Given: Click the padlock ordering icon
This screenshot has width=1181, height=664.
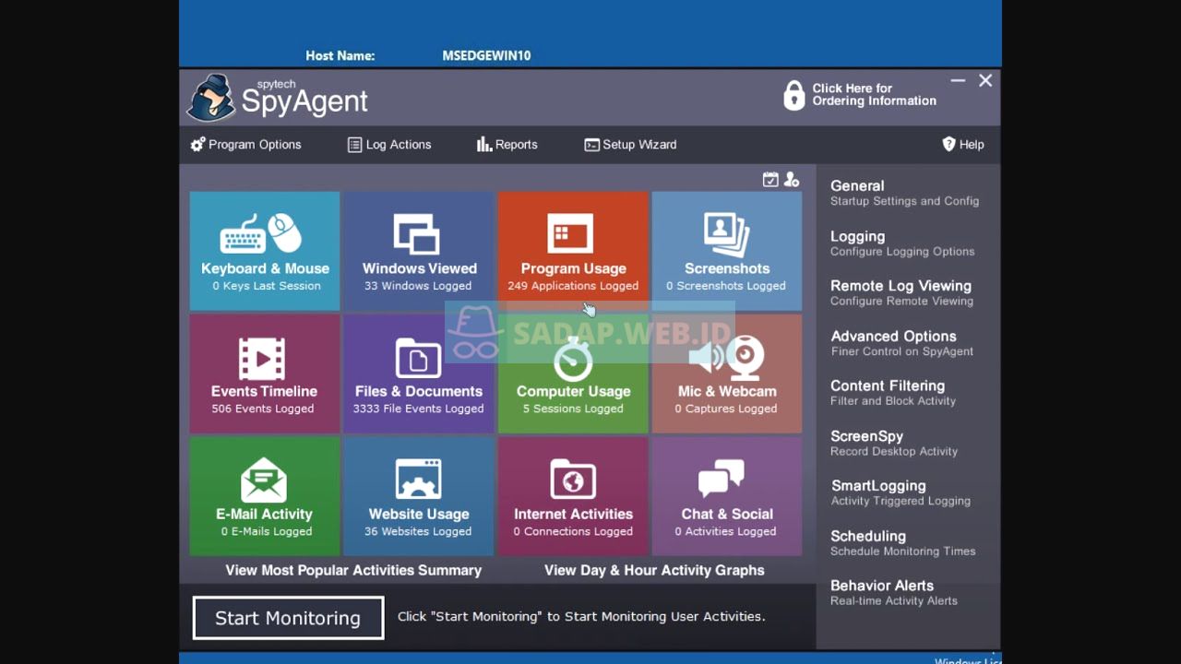Looking at the screenshot, I should 793,95.
